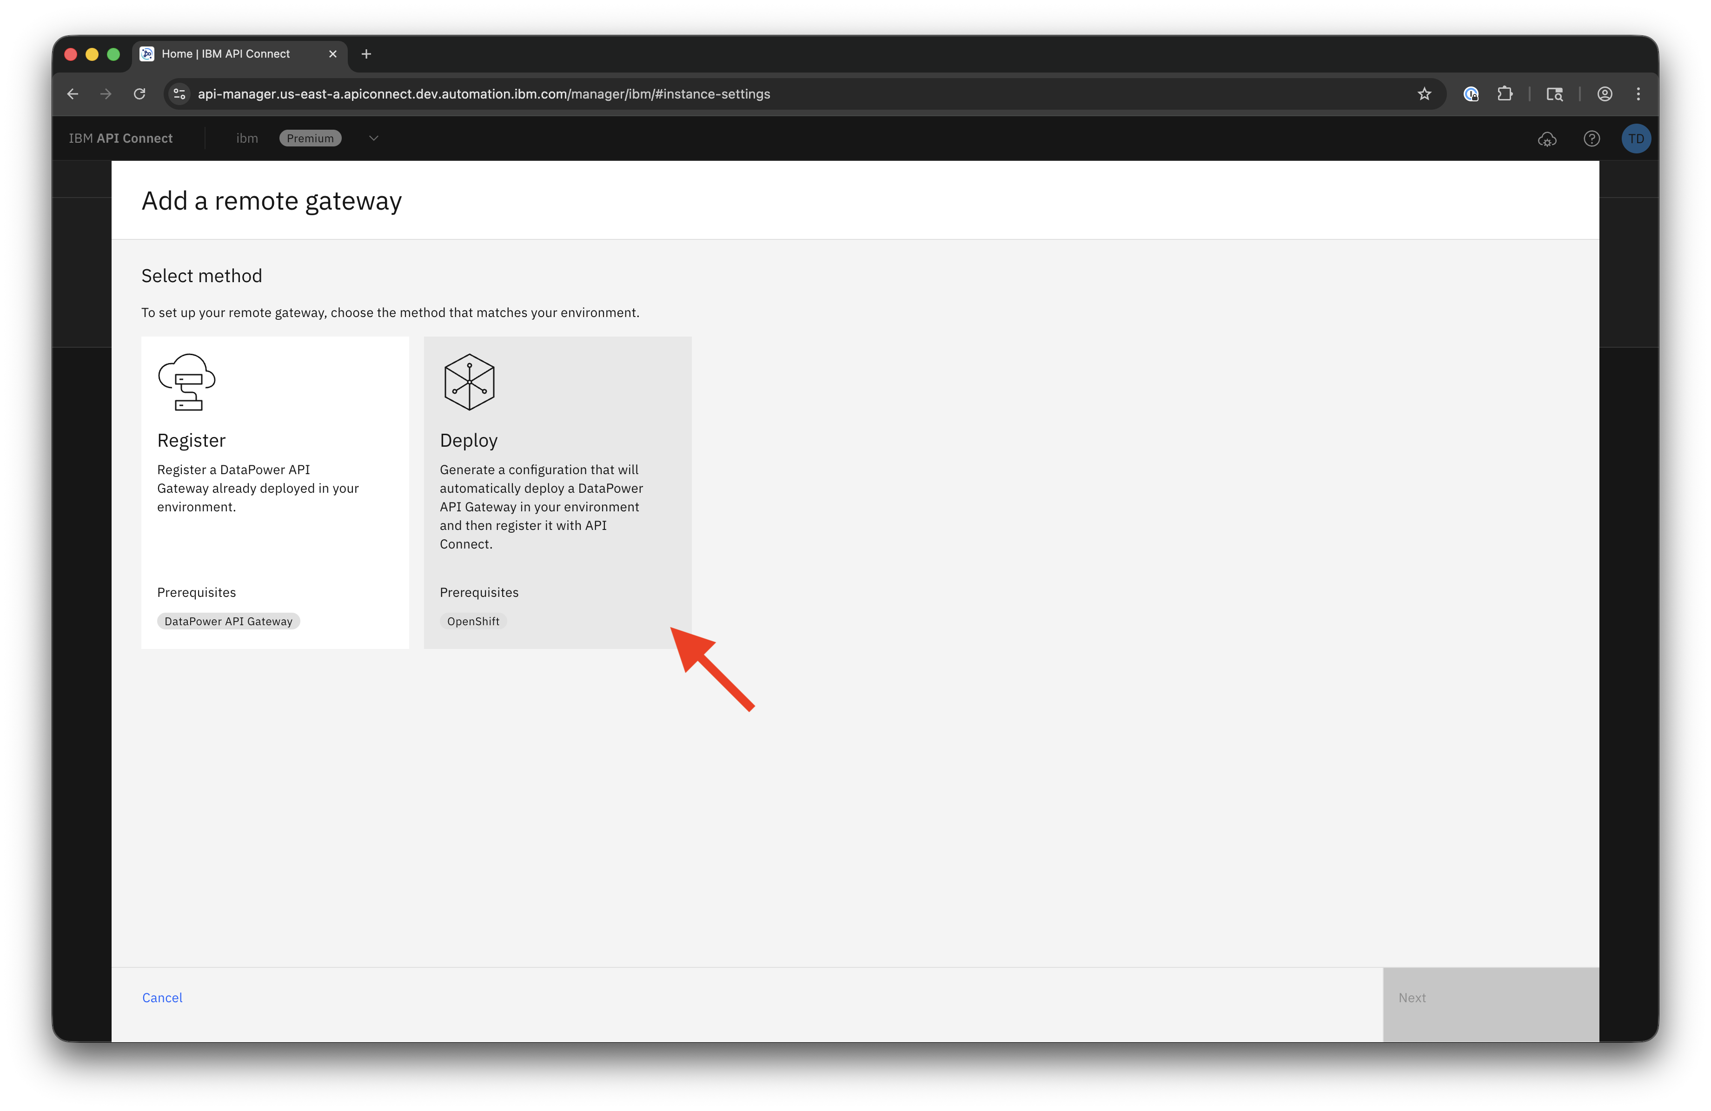
Task: Open Chrome three-dot menu
Action: [1638, 94]
